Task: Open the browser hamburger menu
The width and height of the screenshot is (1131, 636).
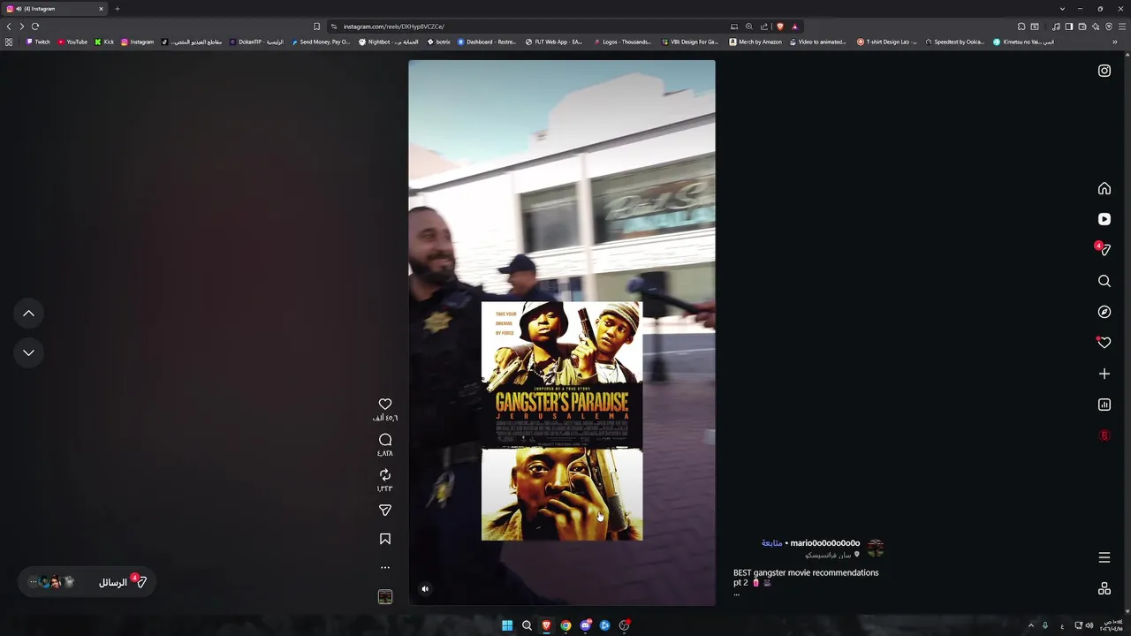Action: (1122, 26)
